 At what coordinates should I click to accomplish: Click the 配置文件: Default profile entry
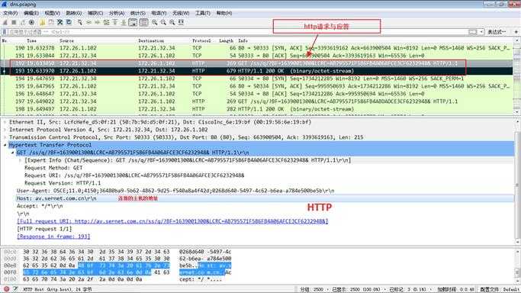[500, 289]
